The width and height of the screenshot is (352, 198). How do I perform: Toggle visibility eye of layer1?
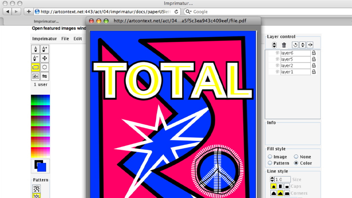(277, 72)
